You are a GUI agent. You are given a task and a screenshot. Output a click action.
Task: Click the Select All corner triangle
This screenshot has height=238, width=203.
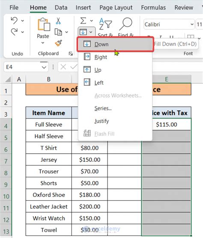[x=8, y=79]
